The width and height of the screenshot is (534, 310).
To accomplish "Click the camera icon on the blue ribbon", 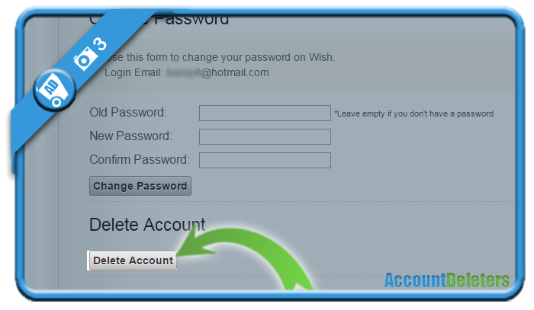I will (84, 59).
